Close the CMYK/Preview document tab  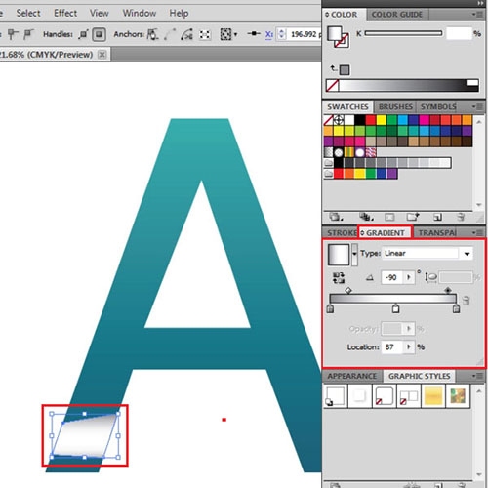click(102, 55)
